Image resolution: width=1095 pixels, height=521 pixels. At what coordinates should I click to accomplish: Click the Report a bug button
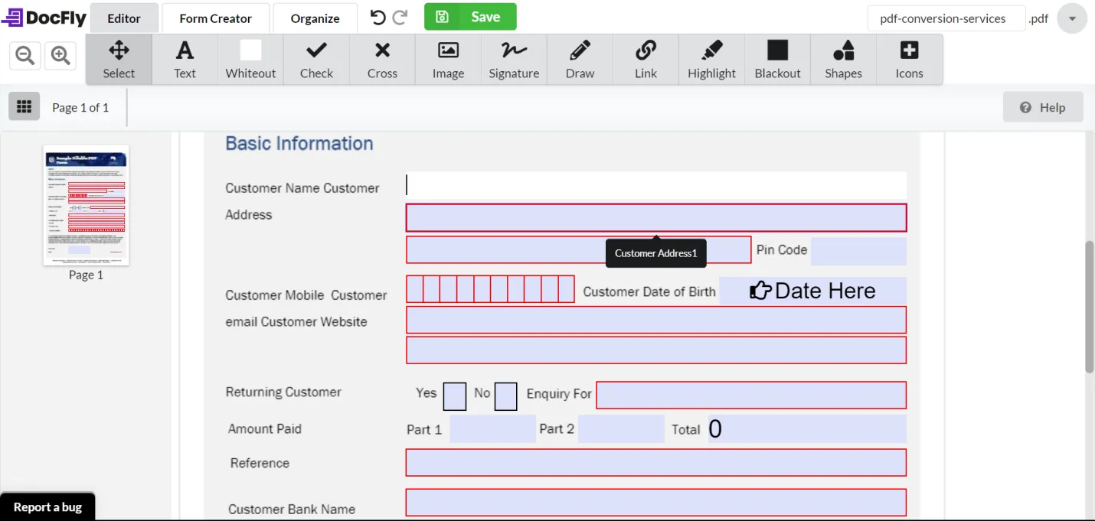tap(47, 506)
